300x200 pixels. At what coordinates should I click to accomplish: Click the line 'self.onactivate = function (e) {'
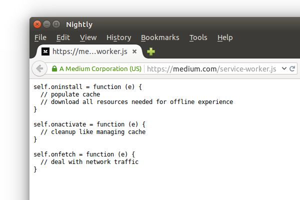point(89,124)
